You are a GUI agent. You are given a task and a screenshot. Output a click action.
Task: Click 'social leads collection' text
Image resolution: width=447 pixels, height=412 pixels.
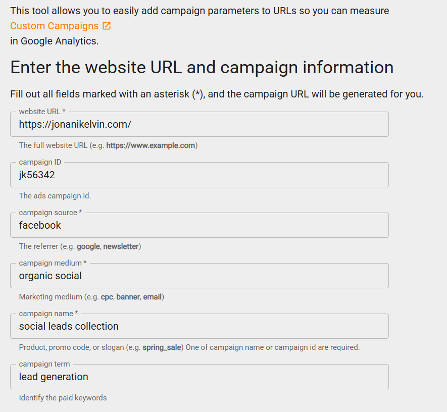[68, 326]
